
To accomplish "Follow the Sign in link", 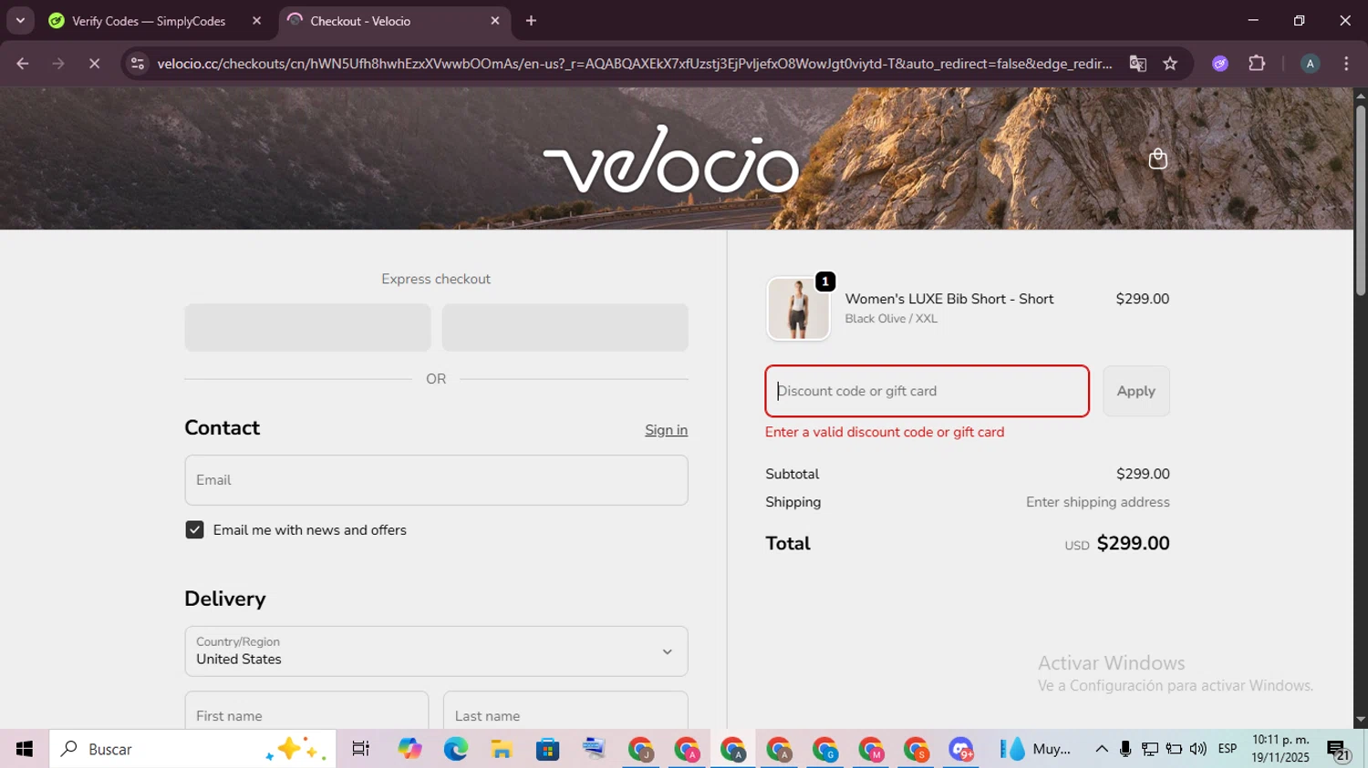I will (666, 430).
